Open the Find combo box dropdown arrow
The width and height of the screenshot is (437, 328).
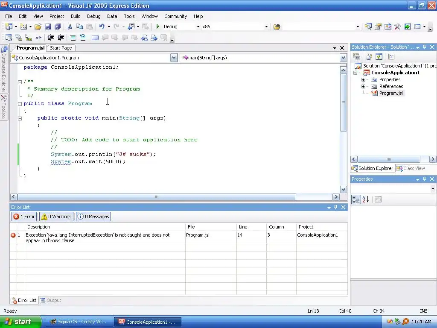(358, 26)
